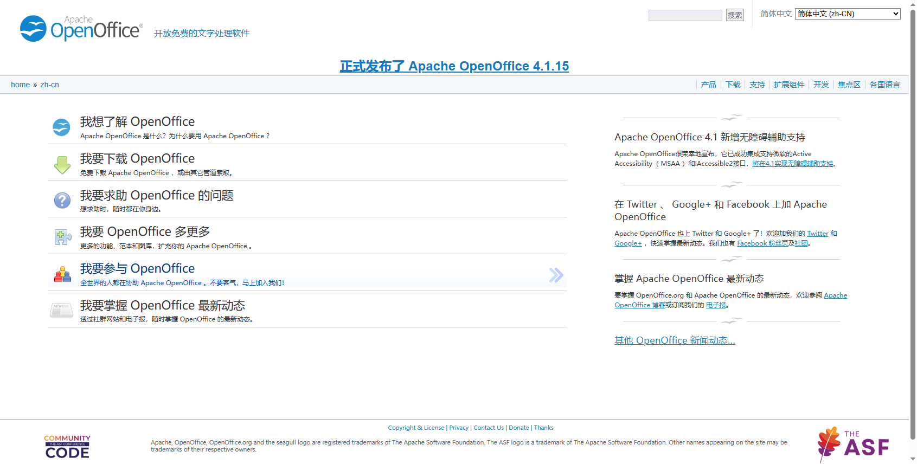The height and width of the screenshot is (464, 917).
Task: Open 我要掌握 OpenOffice 最新动态 heading
Action: 163,305
